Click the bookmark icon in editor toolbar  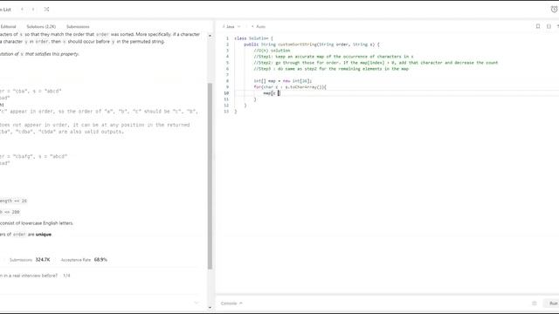(538, 26)
